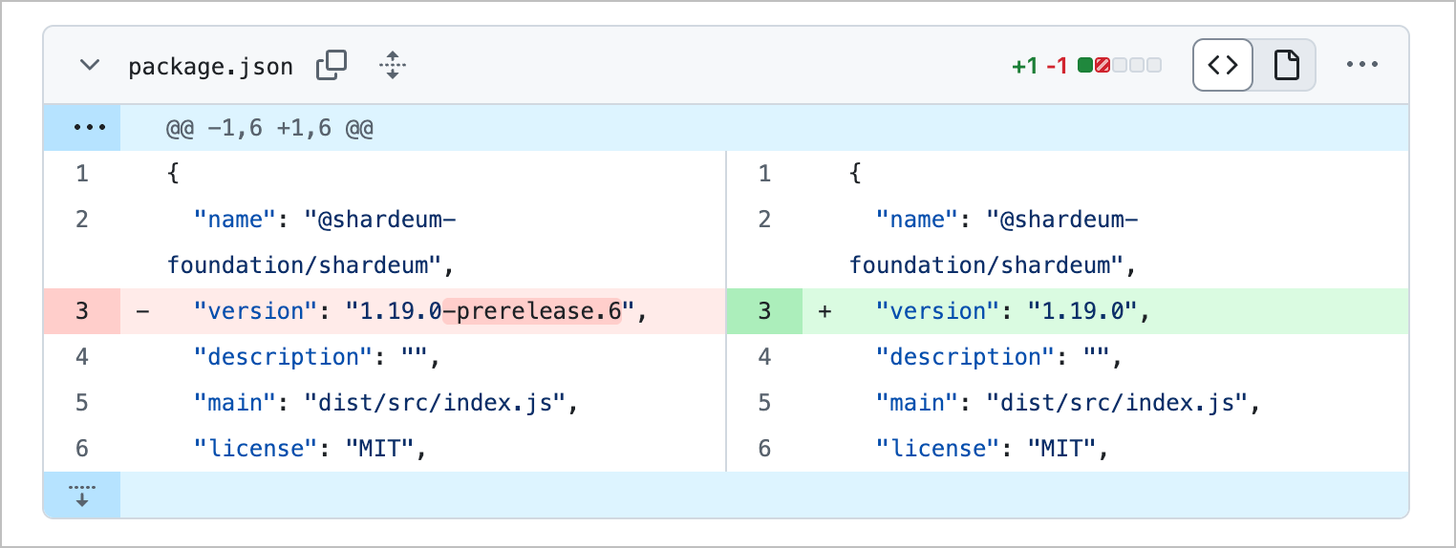Click the removed "1.19.0-prerelease.6" version text
The height and width of the screenshot is (548, 1456).
coord(490,311)
